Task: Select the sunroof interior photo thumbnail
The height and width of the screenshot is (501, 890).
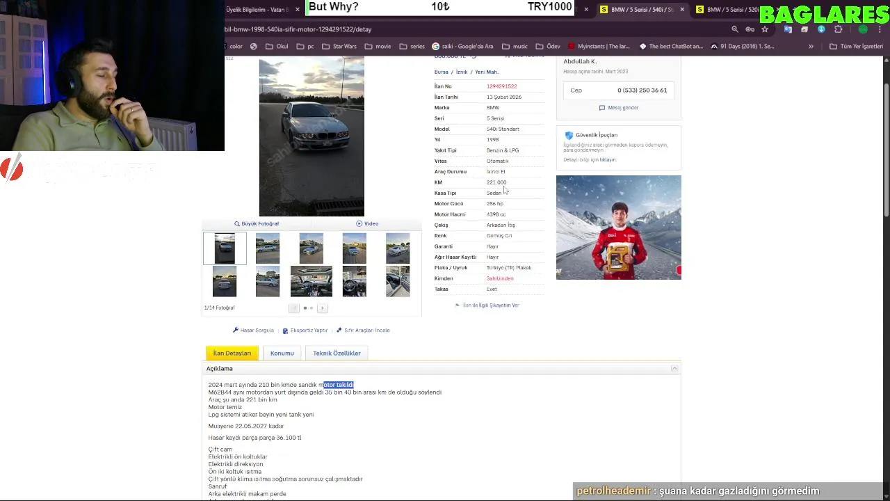Action: [311, 281]
